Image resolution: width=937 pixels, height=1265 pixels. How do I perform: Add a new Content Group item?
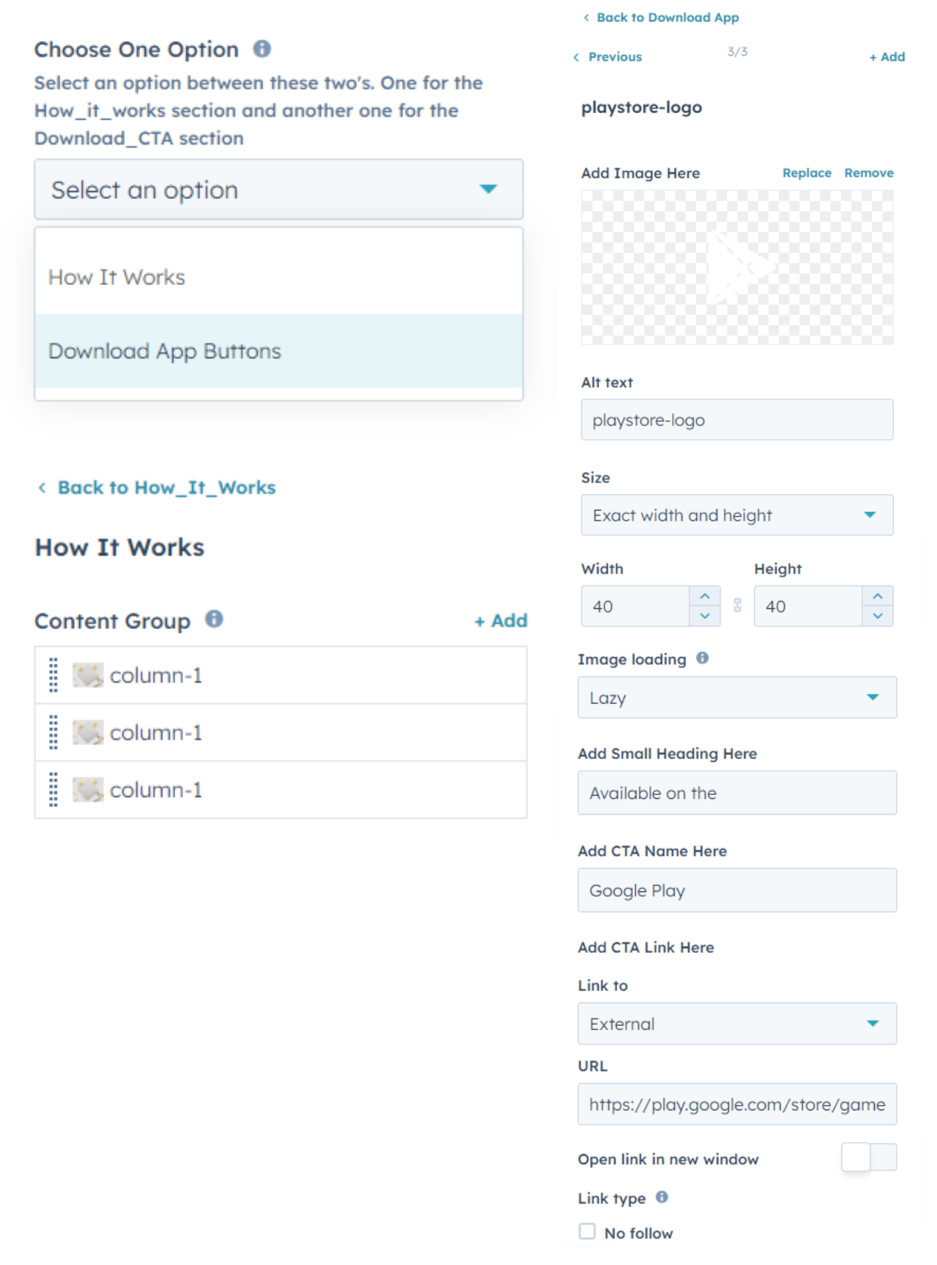[x=501, y=621]
